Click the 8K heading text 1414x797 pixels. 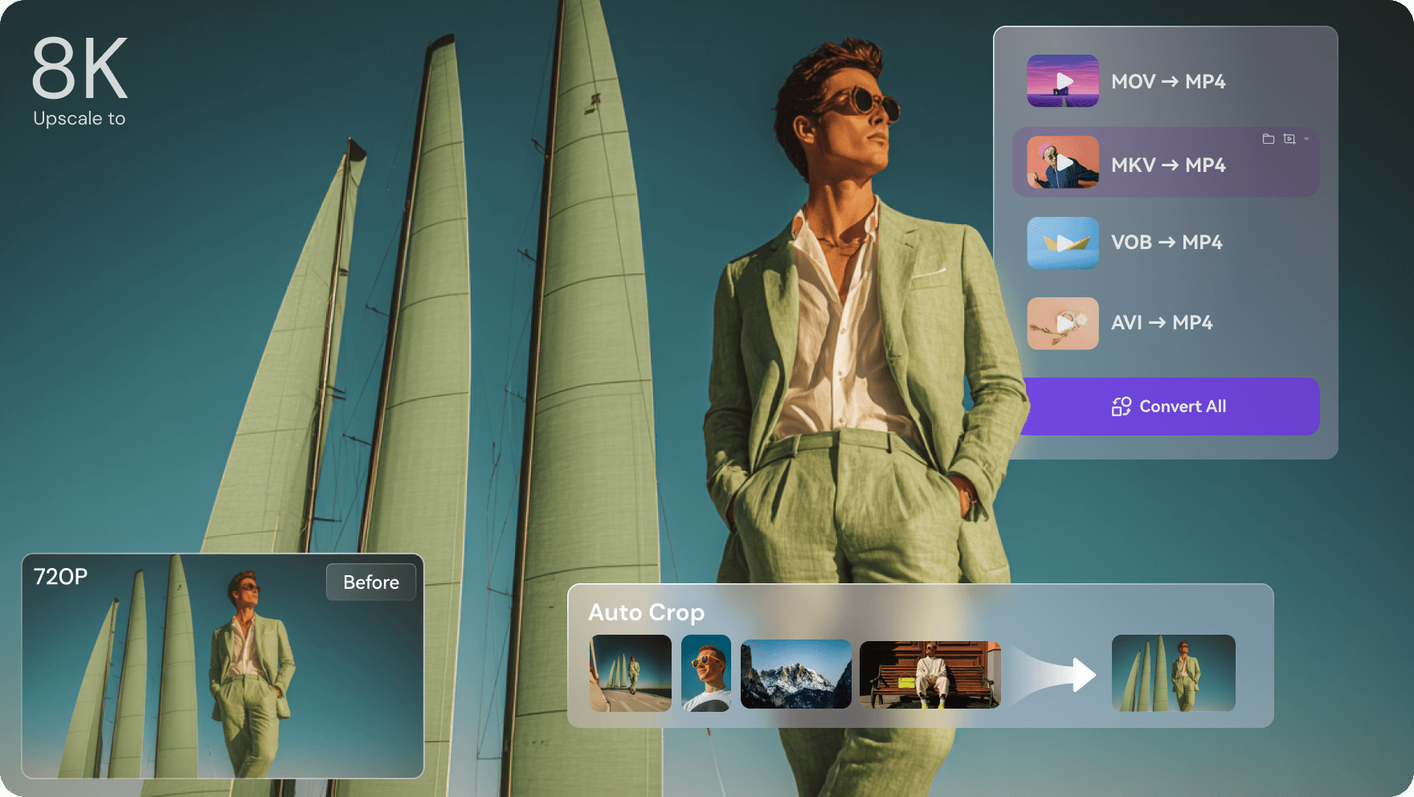(x=80, y=68)
